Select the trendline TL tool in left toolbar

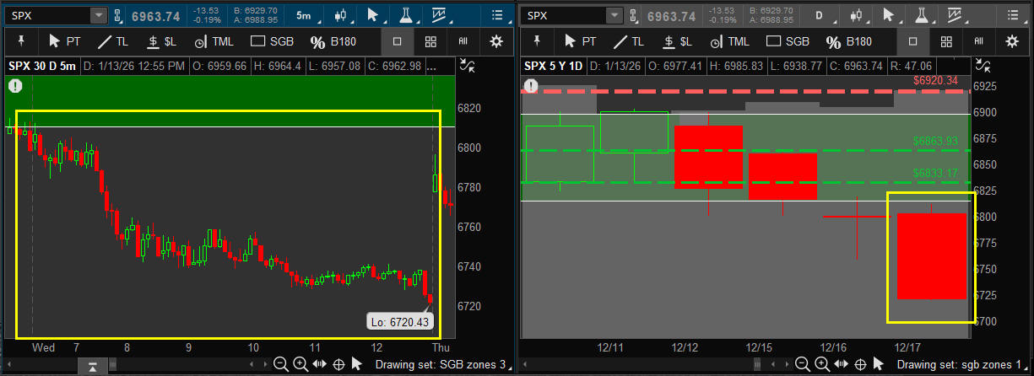pos(114,41)
